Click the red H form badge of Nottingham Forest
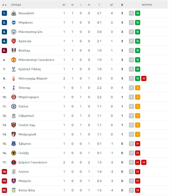This screenshot has height=196, width=171. click(x=144, y=78)
